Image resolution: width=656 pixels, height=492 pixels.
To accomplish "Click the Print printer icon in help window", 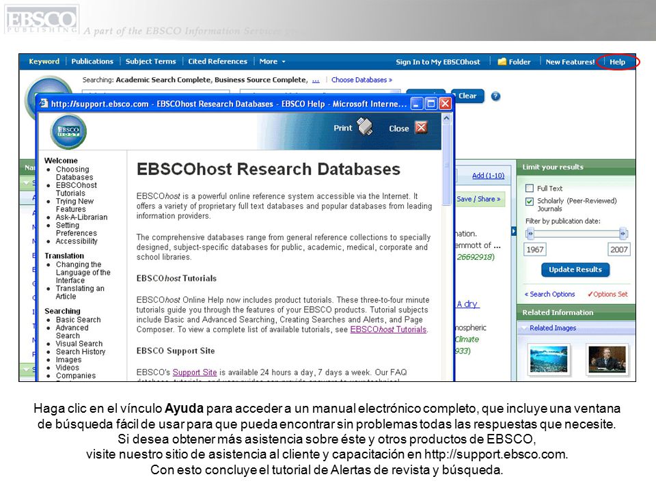I will 364,127.
